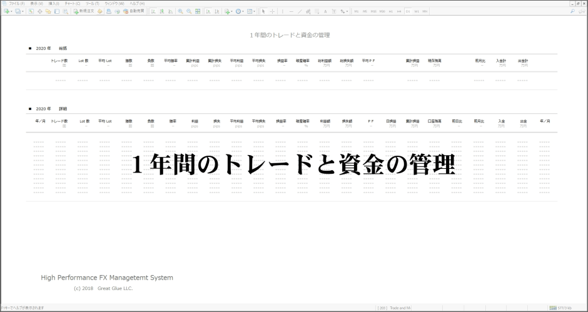Select the MN timeframe
The height and width of the screenshot is (312, 588).
pos(425,11)
